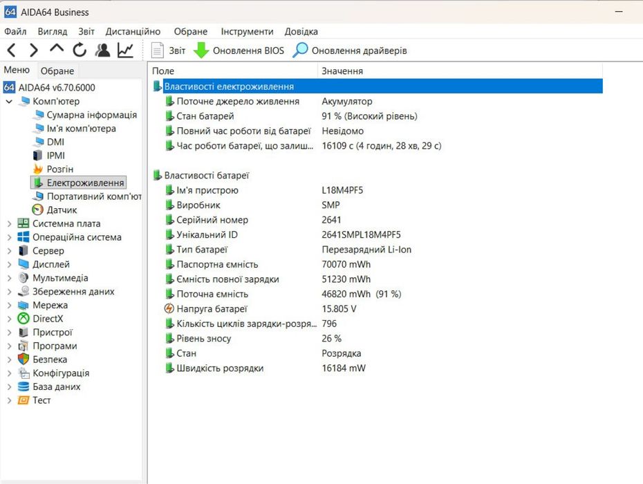Switch to the Обране sidebar tab

click(57, 71)
